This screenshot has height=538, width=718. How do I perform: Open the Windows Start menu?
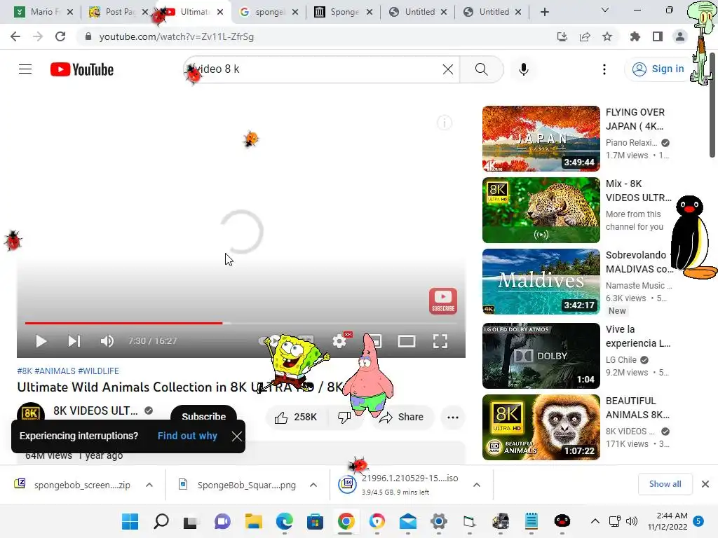pyautogui.click(x=130, y=521)
